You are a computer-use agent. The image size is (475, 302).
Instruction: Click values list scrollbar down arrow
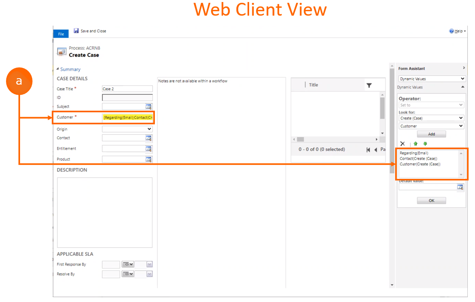(x=461, y=174)
